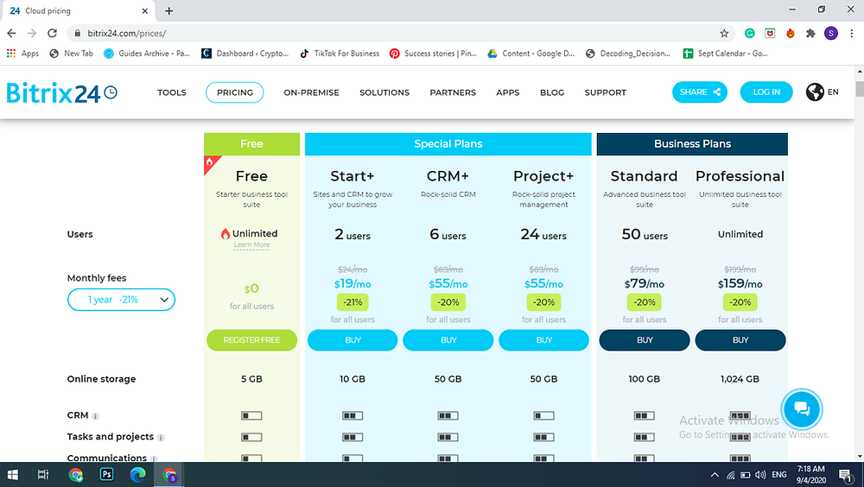Image resolution: width=864 pixels, height=487 pixels.
Task: Open the Apps shortcut in bookmarks bar
Action: tap(22, 54)
